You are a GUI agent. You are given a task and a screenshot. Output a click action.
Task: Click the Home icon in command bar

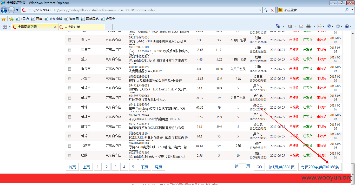pyautogui.click(x=278, y=26)
